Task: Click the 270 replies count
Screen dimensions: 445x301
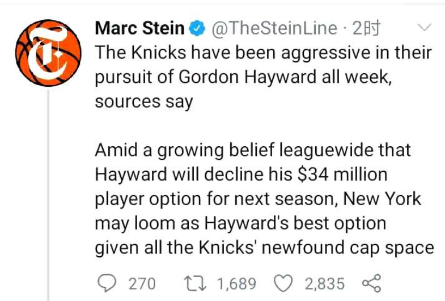Action: pyautogui.click(x=142, y=283)
